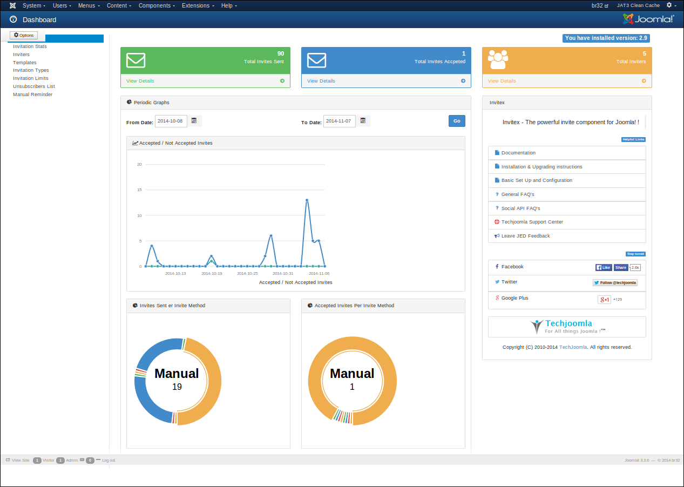Click the To Date calendar icon
Screen dimensions: 684x487
pyautogui.click(x=363, y=121)
